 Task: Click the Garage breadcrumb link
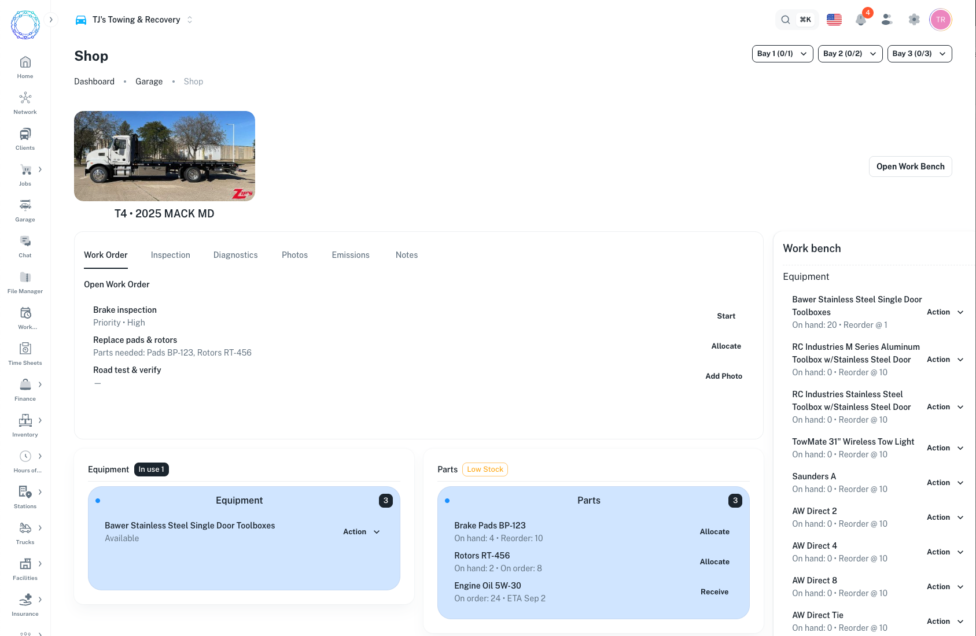149,82
